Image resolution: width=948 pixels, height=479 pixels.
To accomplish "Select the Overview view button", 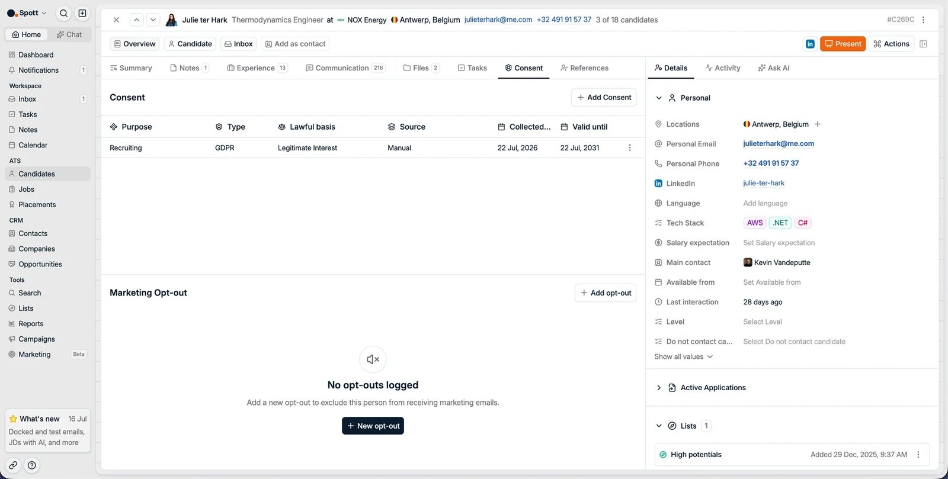I will 134,44.
